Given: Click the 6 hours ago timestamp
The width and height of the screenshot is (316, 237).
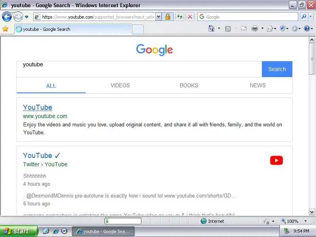Looking at the screenshot, I should click(37, 203).
